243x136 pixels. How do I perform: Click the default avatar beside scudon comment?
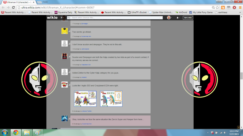(65, 43)
